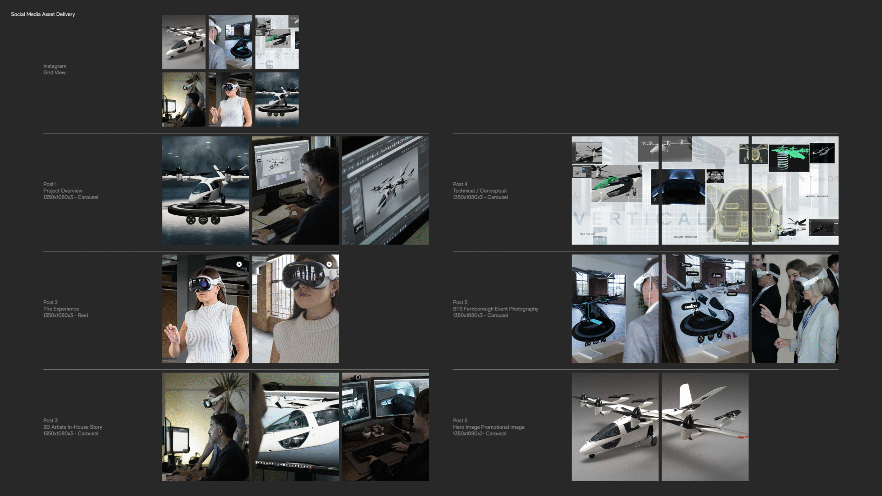The width and height of the screenshot is (882, 496).
Task: Click the top-left aircraft tile in Instagram grid
Action: [183, 42]
